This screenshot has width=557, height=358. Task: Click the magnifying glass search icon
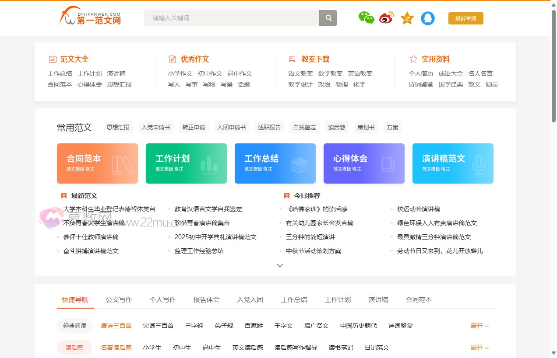(328, 18)
